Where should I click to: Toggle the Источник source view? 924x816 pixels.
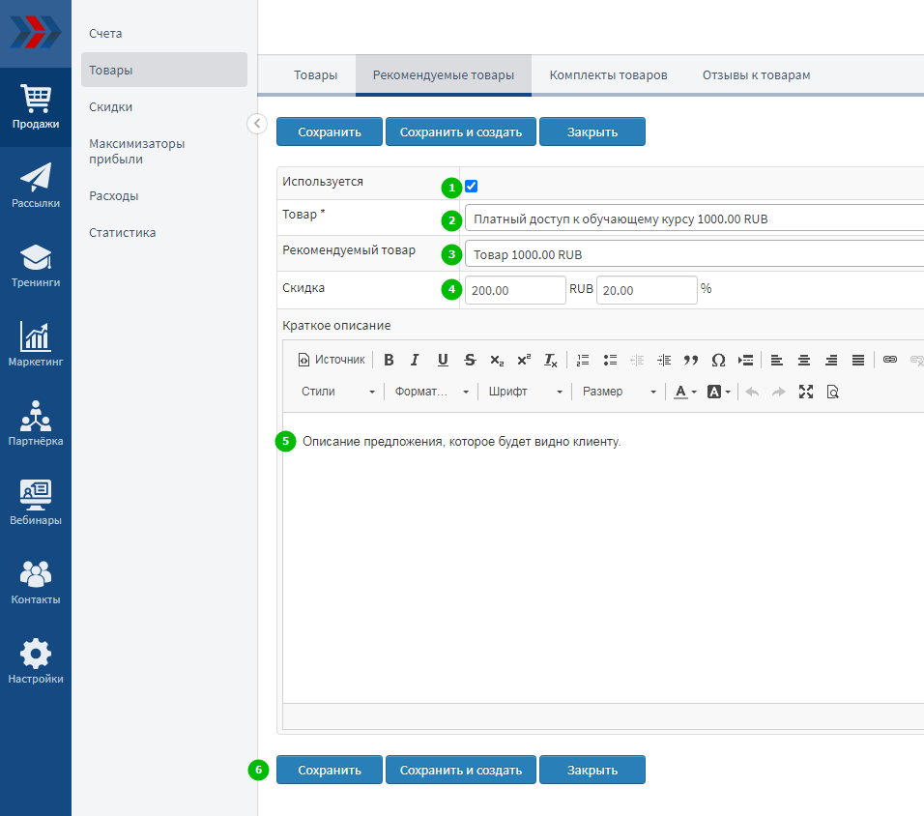point(332,360)
